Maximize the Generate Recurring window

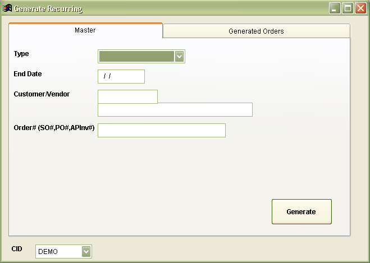[x=348, y=8]
